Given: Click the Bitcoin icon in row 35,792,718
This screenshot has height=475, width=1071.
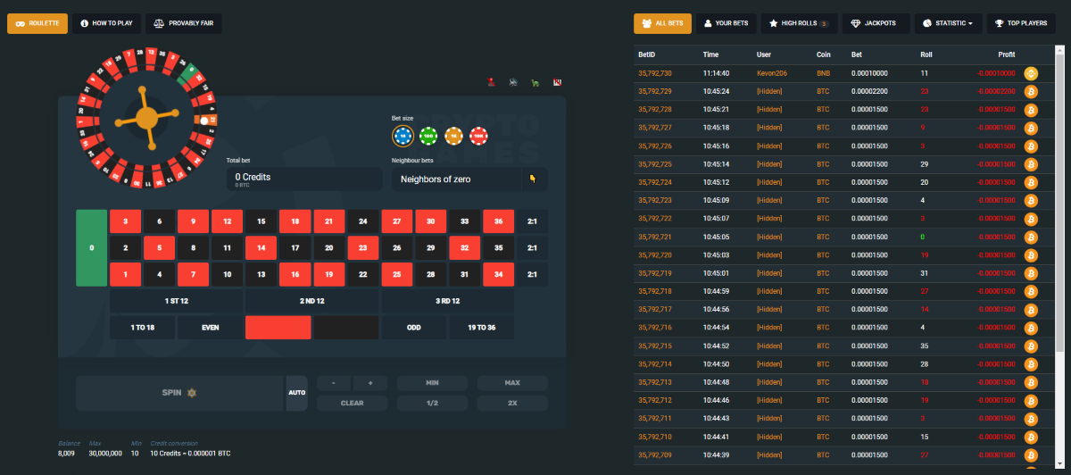Looking at the screenshot, I should [x=1030, y=292].
